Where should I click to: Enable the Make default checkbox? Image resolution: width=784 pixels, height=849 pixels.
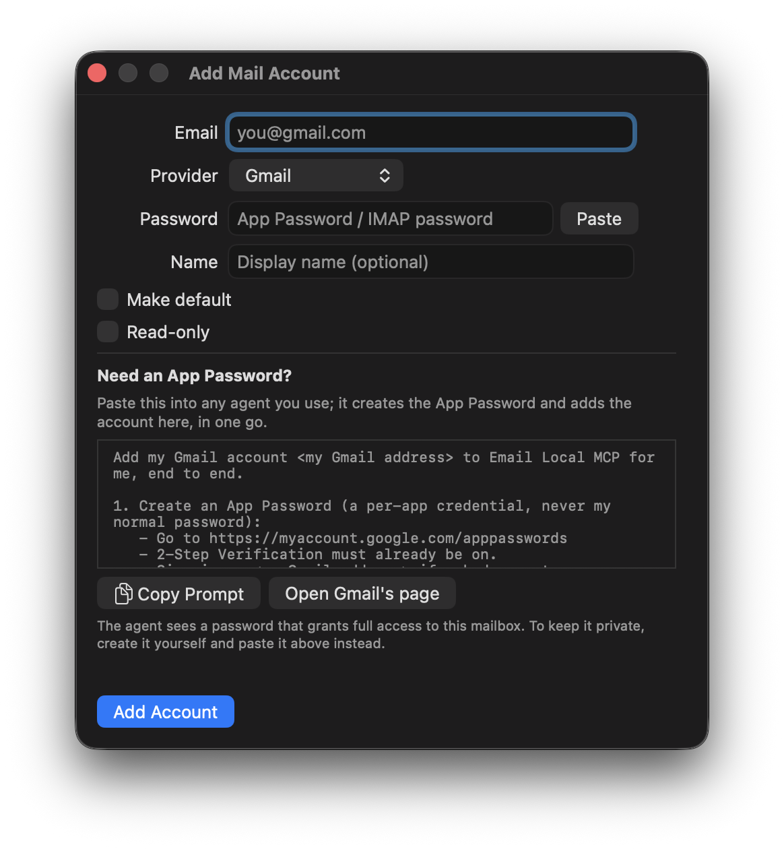(108, 299)
